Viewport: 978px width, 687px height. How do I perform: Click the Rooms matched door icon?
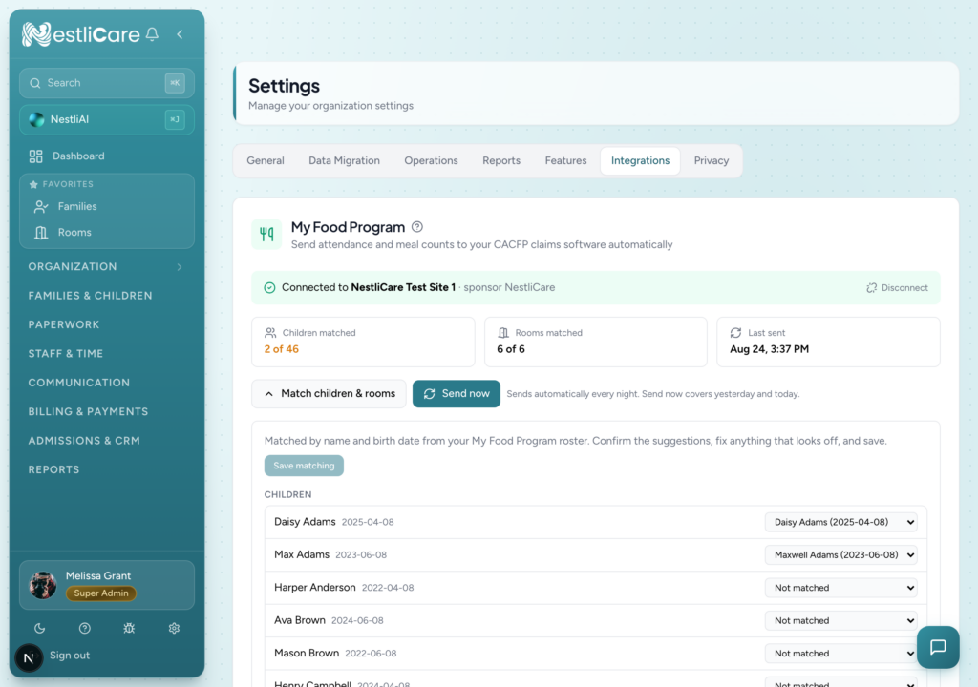pos(503,333)
